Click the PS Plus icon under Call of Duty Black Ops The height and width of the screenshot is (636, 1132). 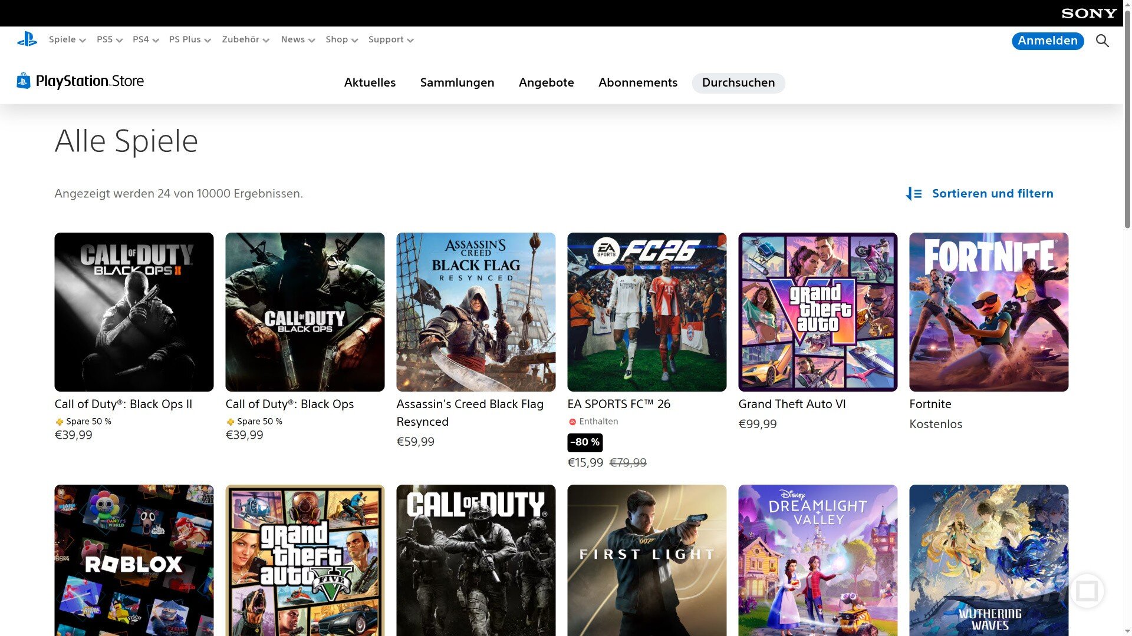[x=230, y=422]
